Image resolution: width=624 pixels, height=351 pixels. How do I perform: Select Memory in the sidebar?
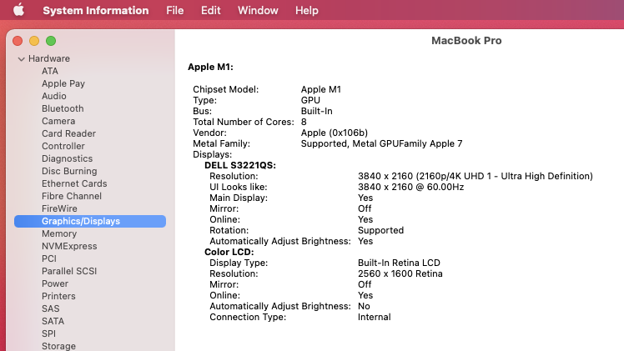click(x=59, y=233)
